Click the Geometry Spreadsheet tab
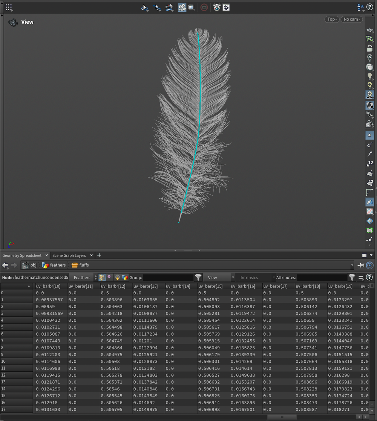This screenshot has width=377, height=421. [x=23, y=255]
